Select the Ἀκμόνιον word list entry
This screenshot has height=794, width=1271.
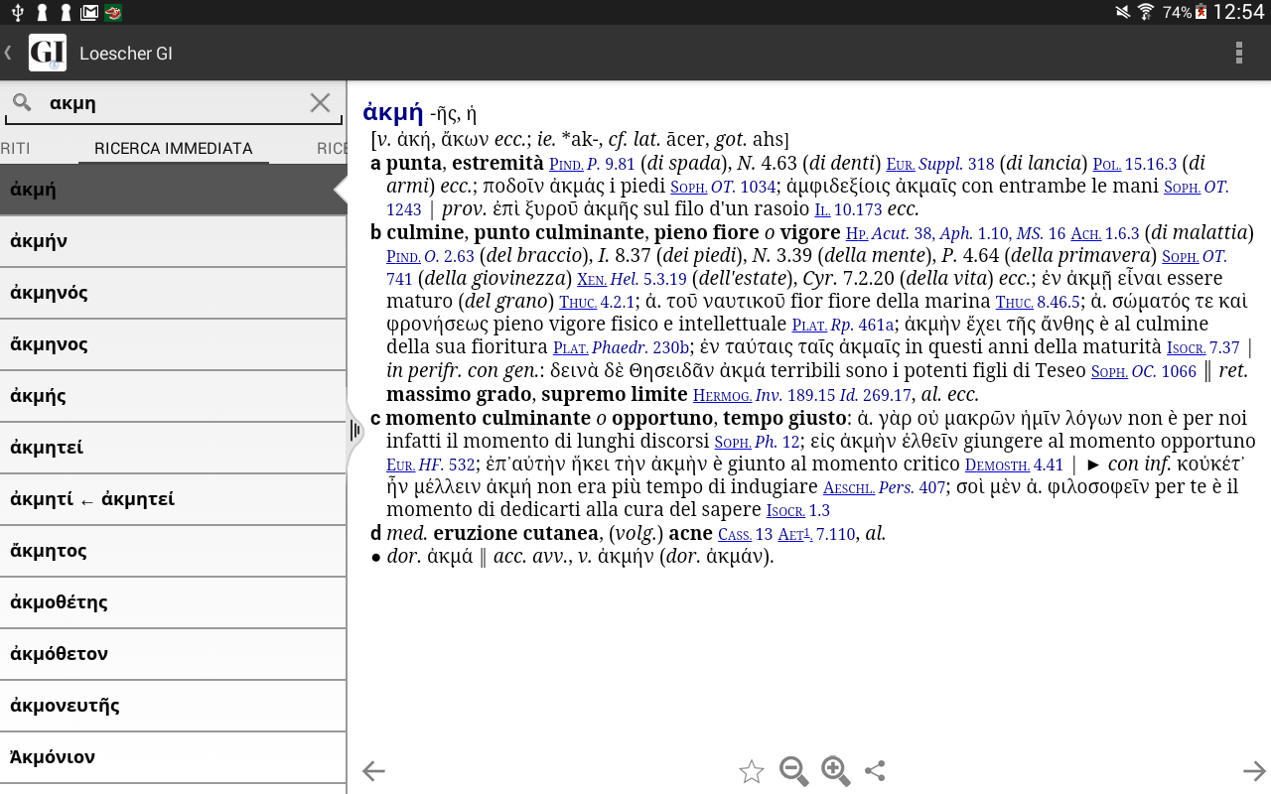tap(173, 757)
